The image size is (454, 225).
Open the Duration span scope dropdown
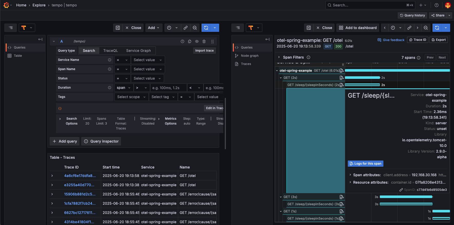(x=124, y=88)
